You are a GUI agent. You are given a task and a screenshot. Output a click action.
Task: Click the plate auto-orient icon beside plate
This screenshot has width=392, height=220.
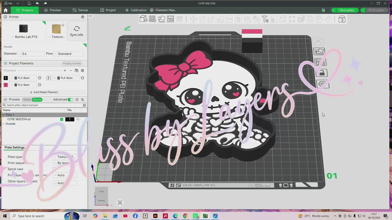pos(319,52)
